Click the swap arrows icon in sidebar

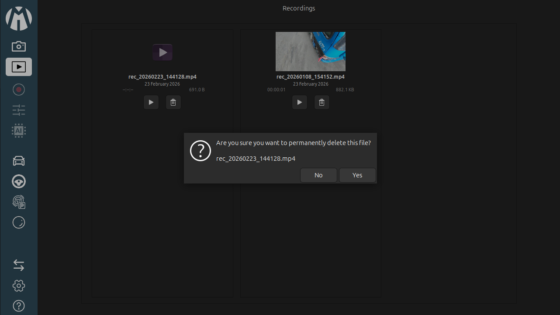(x=19, y=265)
